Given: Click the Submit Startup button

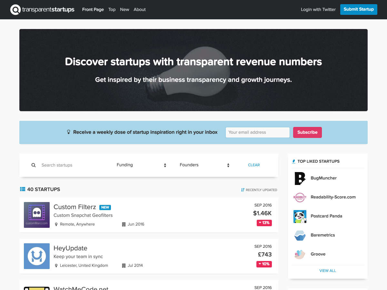Looking at the screenshot, I should 359,9.
